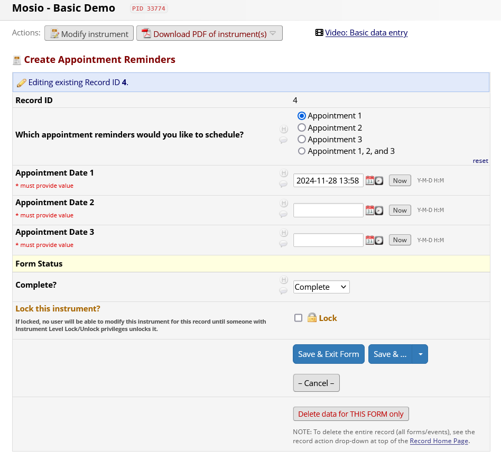The image size is (501, 459).
Task: Click the Appointment Date 1 input field
Action: point(328,181)
